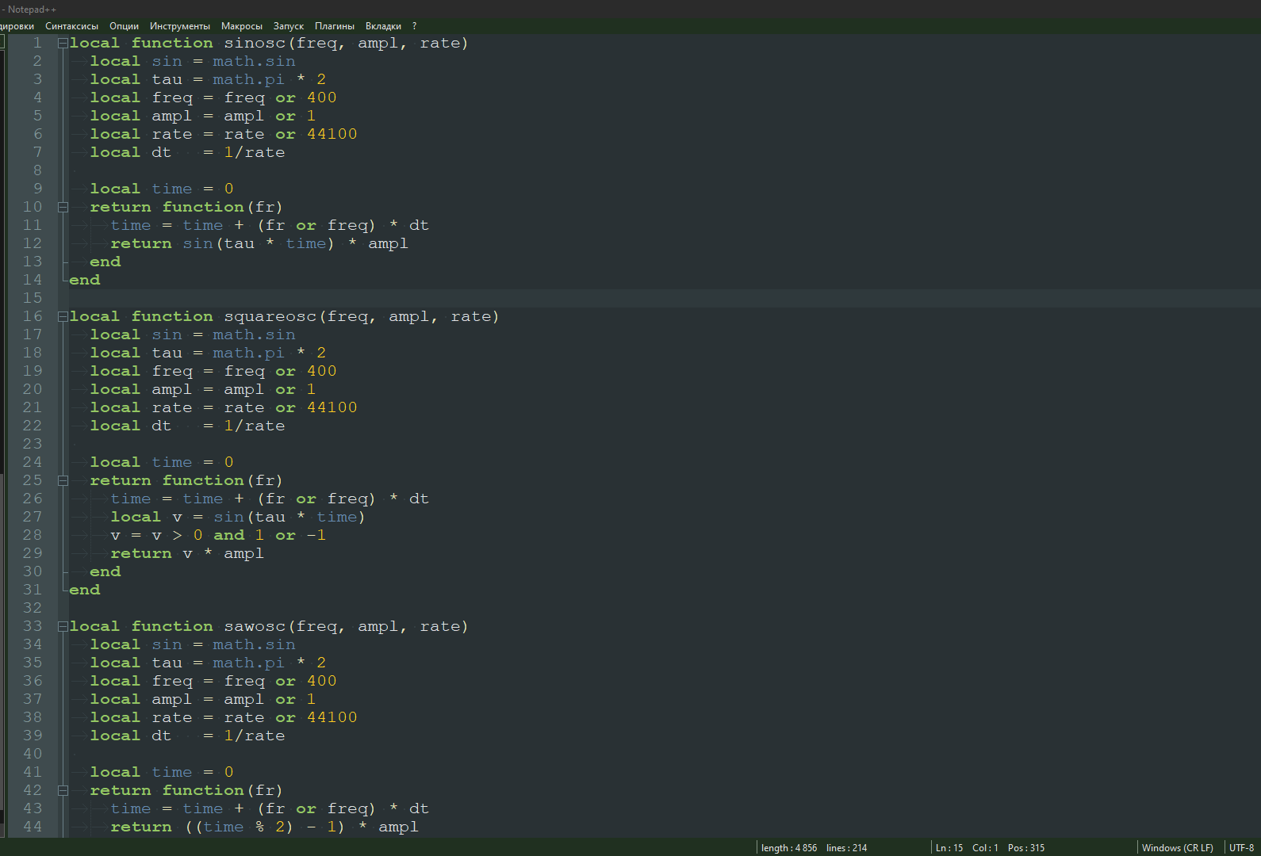Click the 'dt' variable on line 39
The image size is (1261, 856).
pos(162,736)
